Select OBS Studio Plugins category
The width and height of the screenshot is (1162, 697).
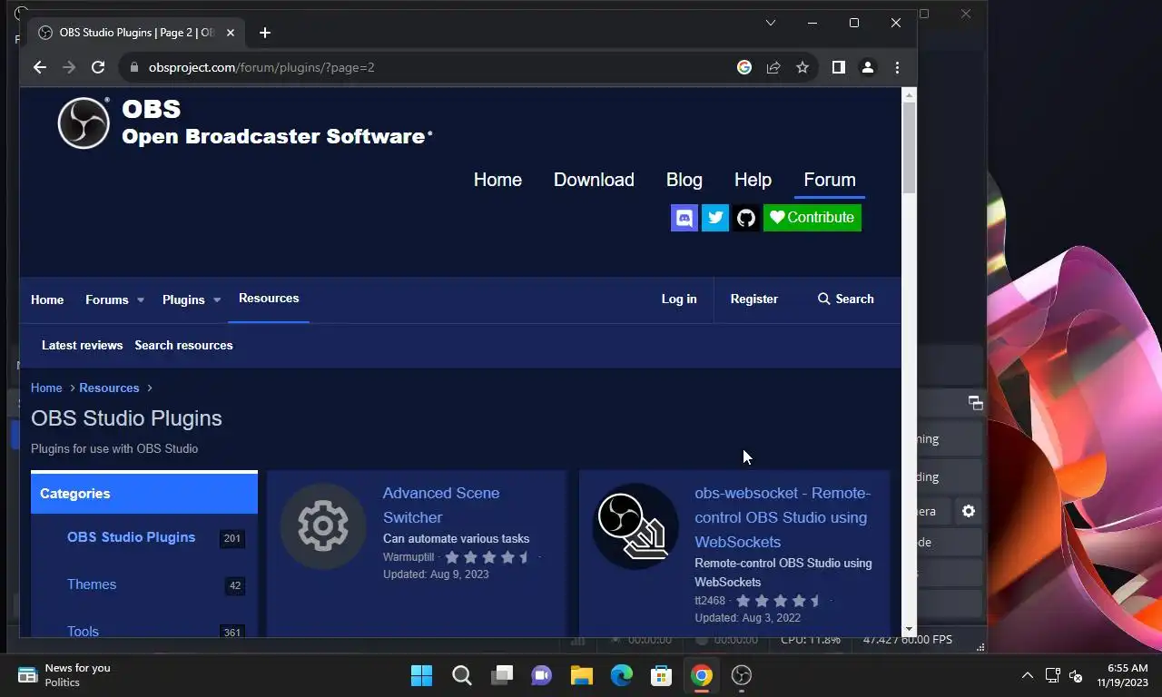click(x=131, y=537)
